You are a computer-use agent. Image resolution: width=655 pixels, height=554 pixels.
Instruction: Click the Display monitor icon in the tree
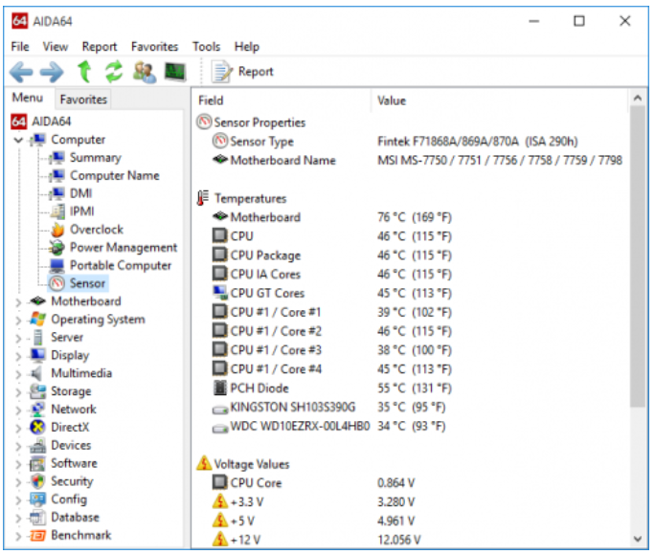[37, 355]
